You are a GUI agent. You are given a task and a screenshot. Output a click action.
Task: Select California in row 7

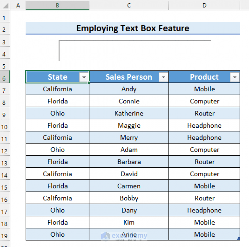tap(57, 89)
